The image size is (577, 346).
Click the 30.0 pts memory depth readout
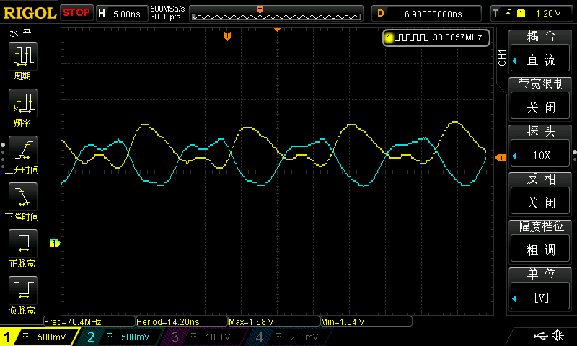(x=165, y=17)
